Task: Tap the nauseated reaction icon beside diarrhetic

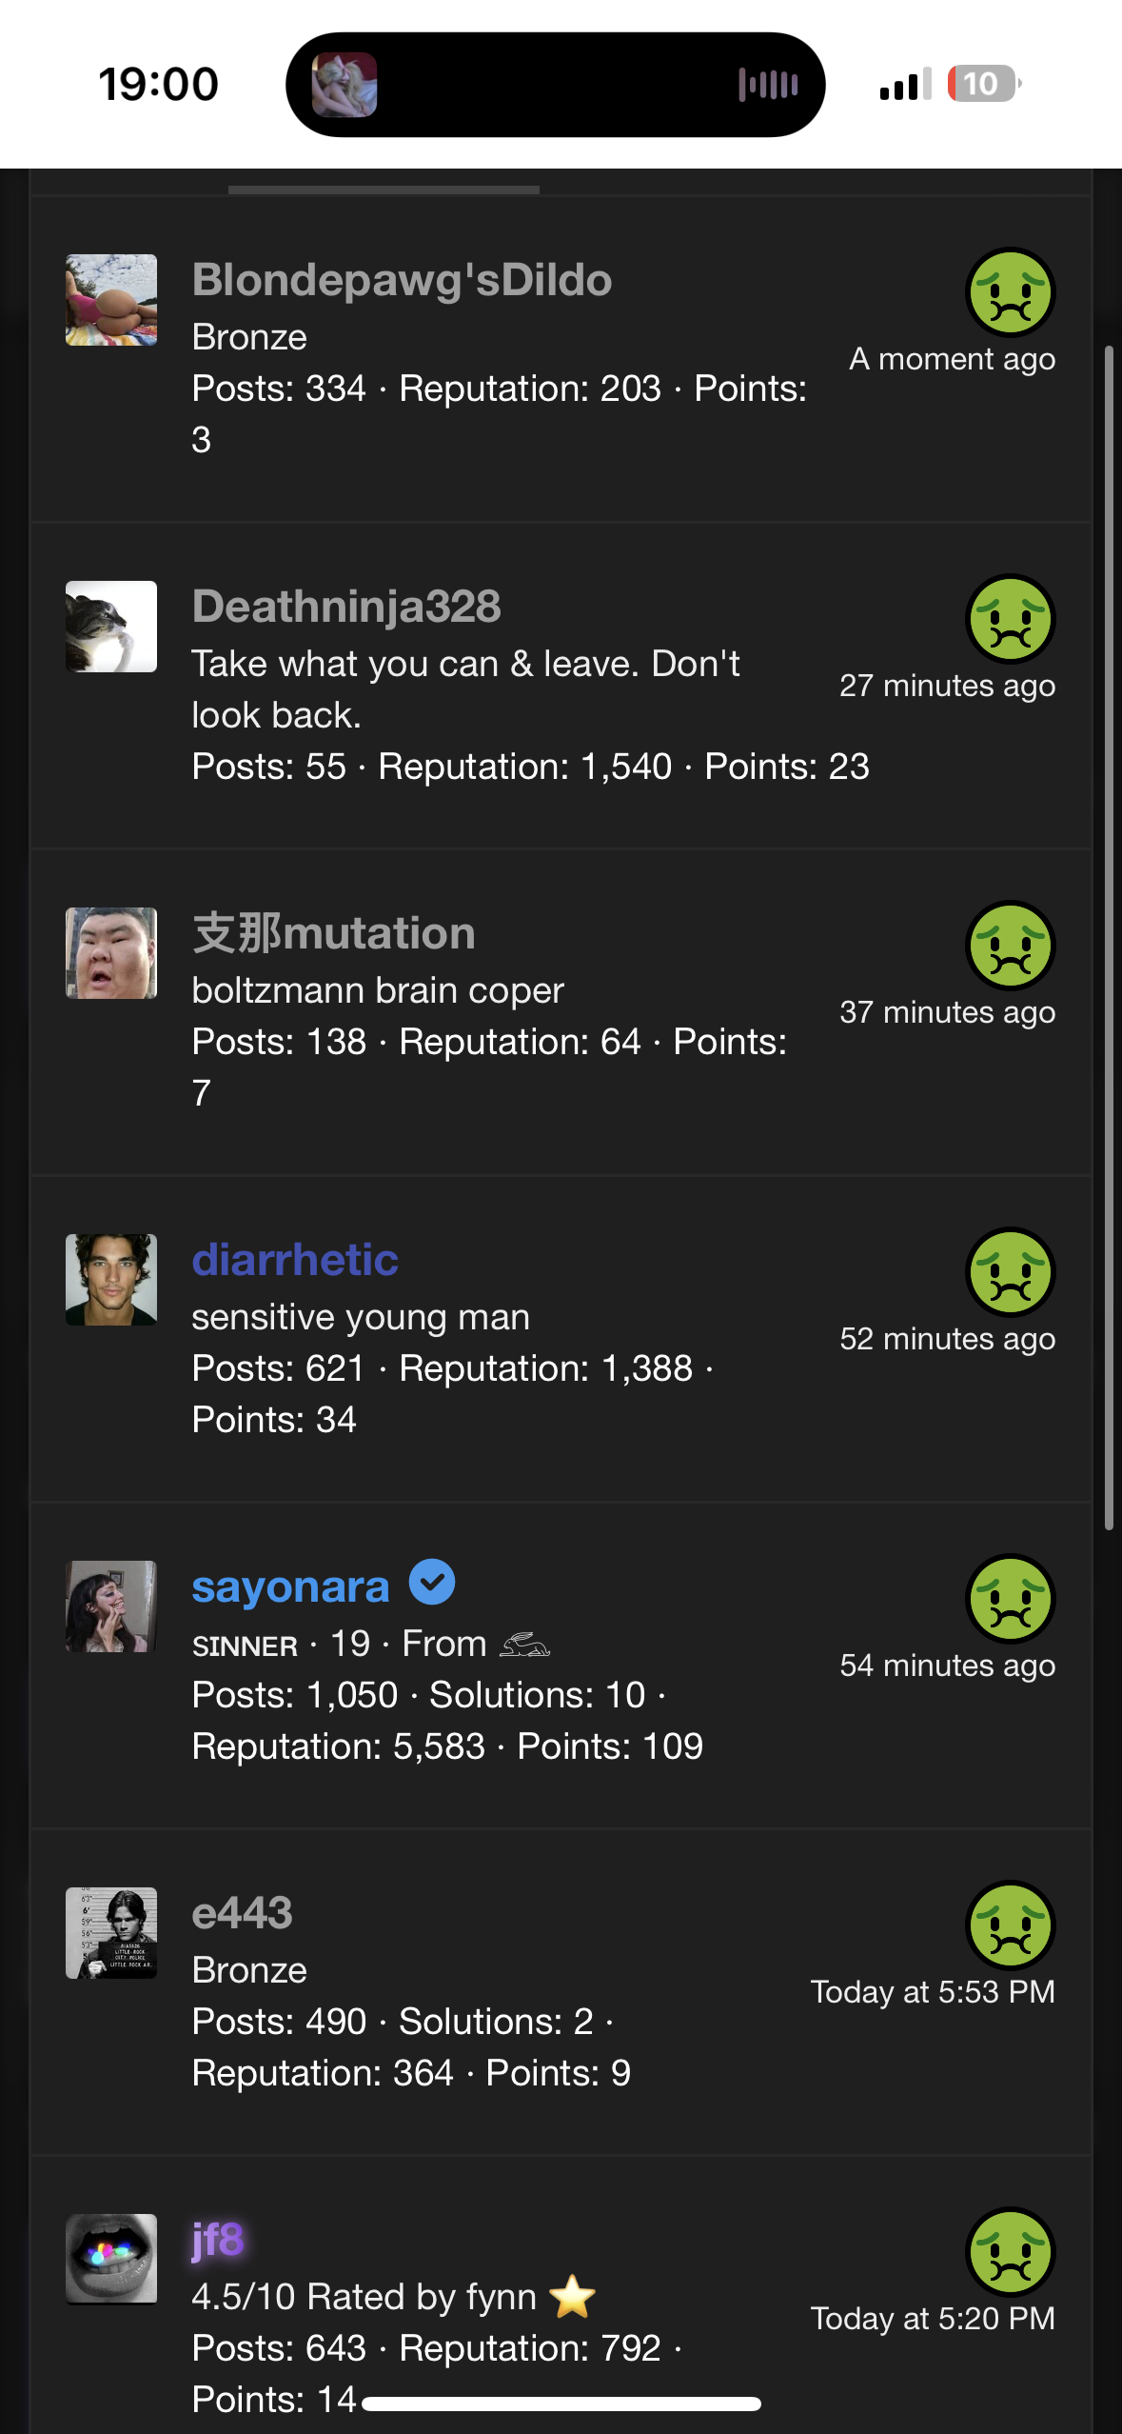Action: click(1010, 1272)
